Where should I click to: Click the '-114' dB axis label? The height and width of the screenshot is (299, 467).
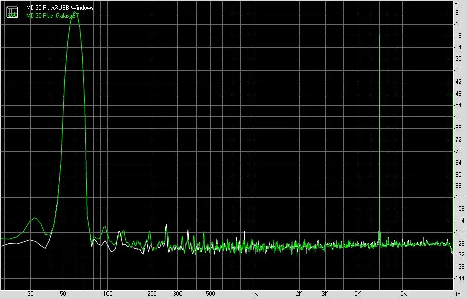coord(459,220)
